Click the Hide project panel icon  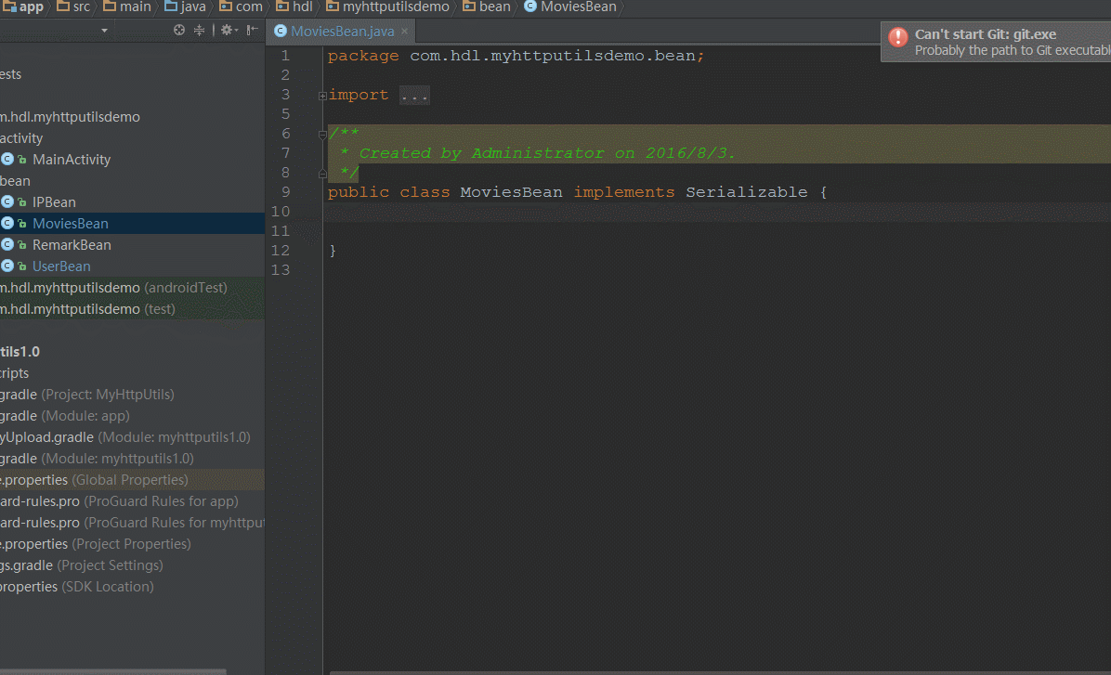(252, 31)
